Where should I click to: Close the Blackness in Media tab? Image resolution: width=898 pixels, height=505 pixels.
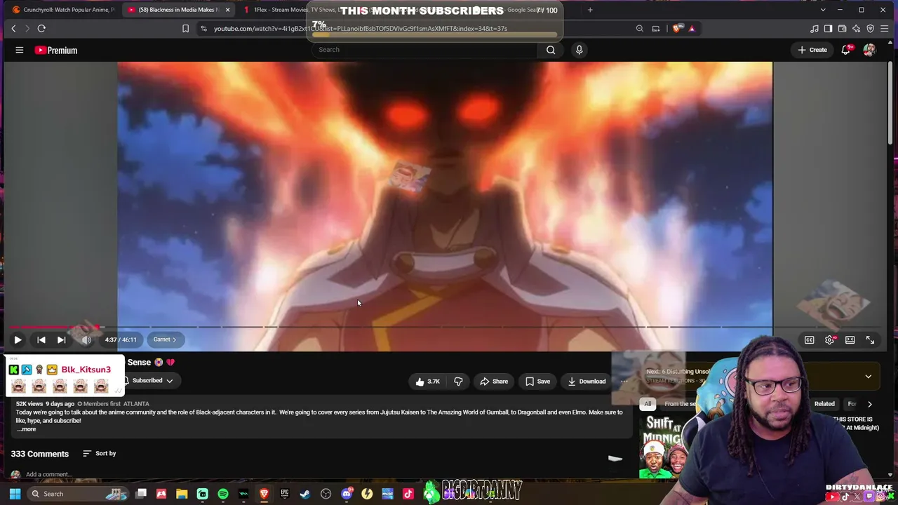click(x=227, y=10)
